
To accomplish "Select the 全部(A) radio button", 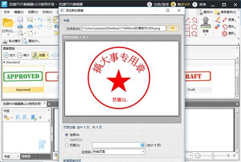I will [x=66, y=135].
